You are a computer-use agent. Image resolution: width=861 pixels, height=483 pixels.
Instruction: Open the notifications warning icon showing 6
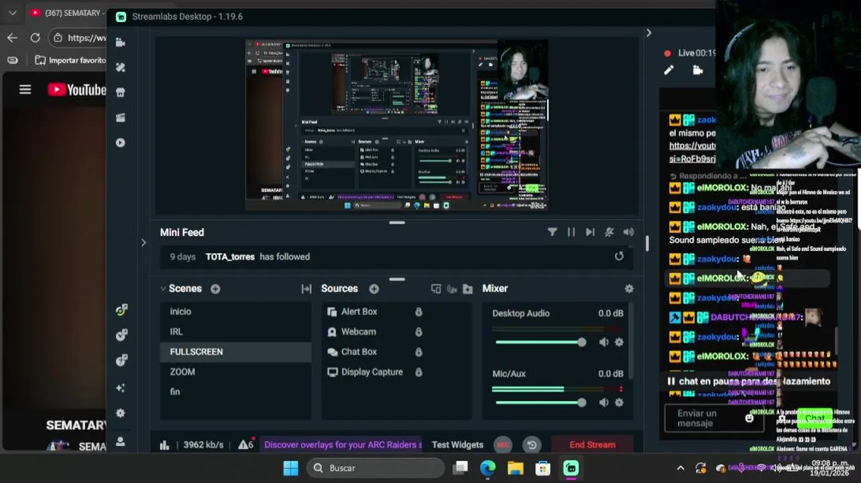(x=246, y=445)
